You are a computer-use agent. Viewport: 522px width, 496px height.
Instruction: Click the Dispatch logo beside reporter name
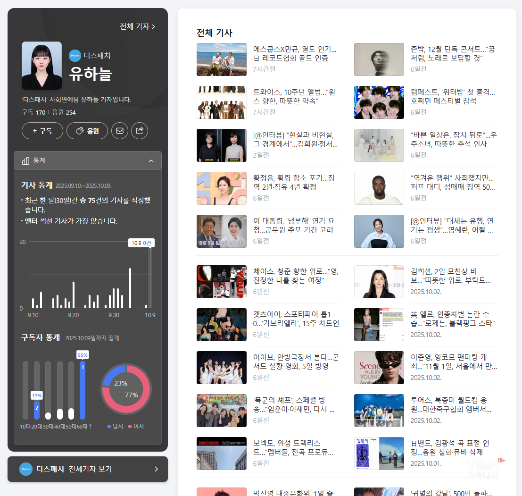75,56
